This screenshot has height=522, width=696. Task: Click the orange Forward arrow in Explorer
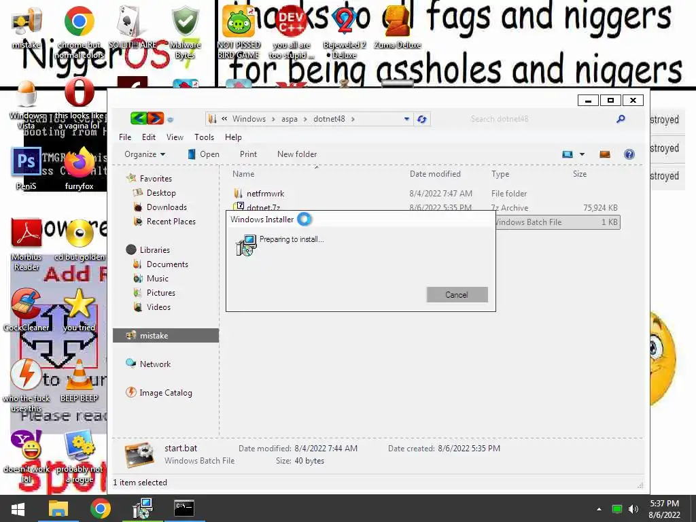(156, 118)
